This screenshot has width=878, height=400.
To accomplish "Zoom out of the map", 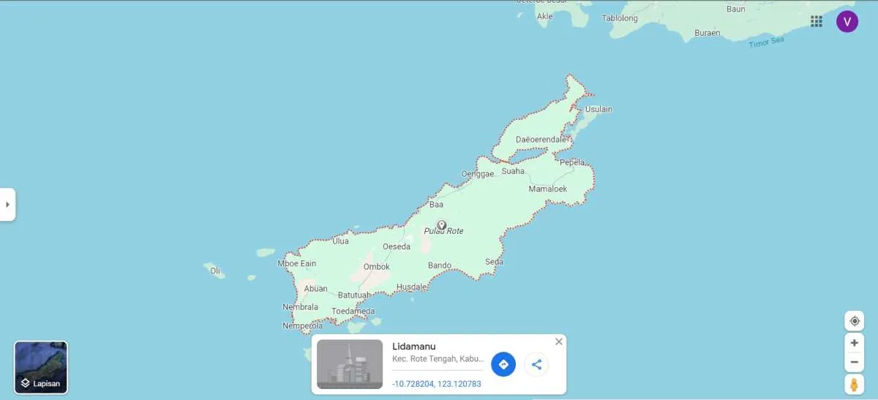I will pos(854,362).
